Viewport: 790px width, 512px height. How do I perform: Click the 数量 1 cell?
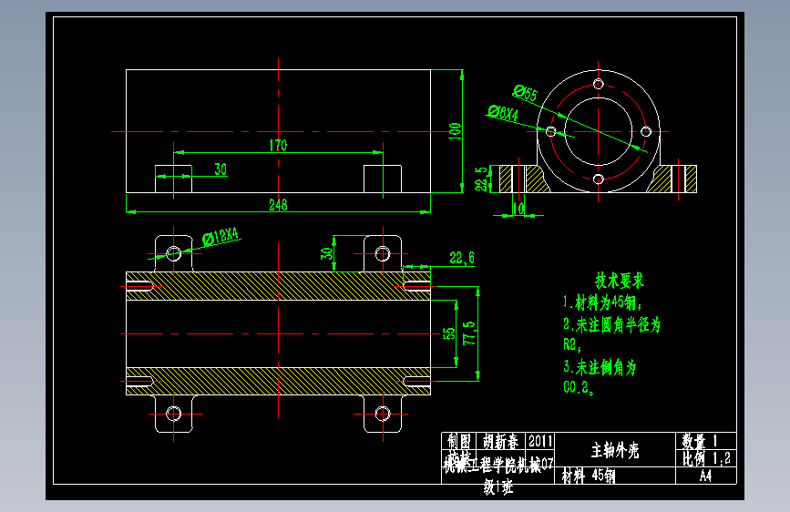pos(706,440)
